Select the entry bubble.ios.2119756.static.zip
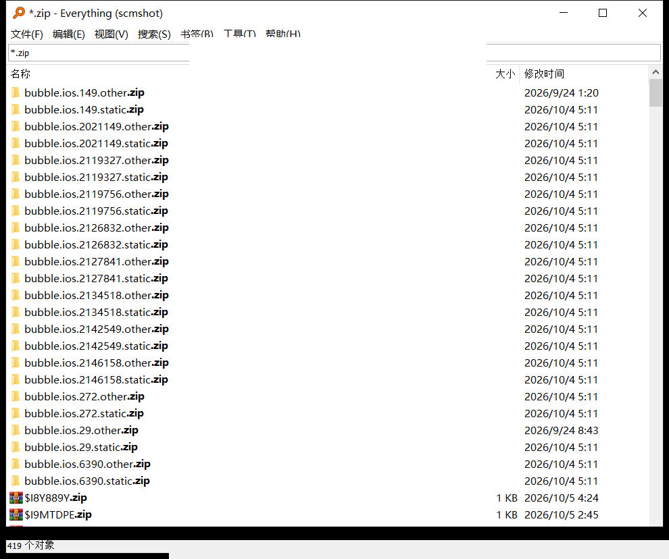The width and height of the screenshot is (669, 559). (x=97, y=211)
